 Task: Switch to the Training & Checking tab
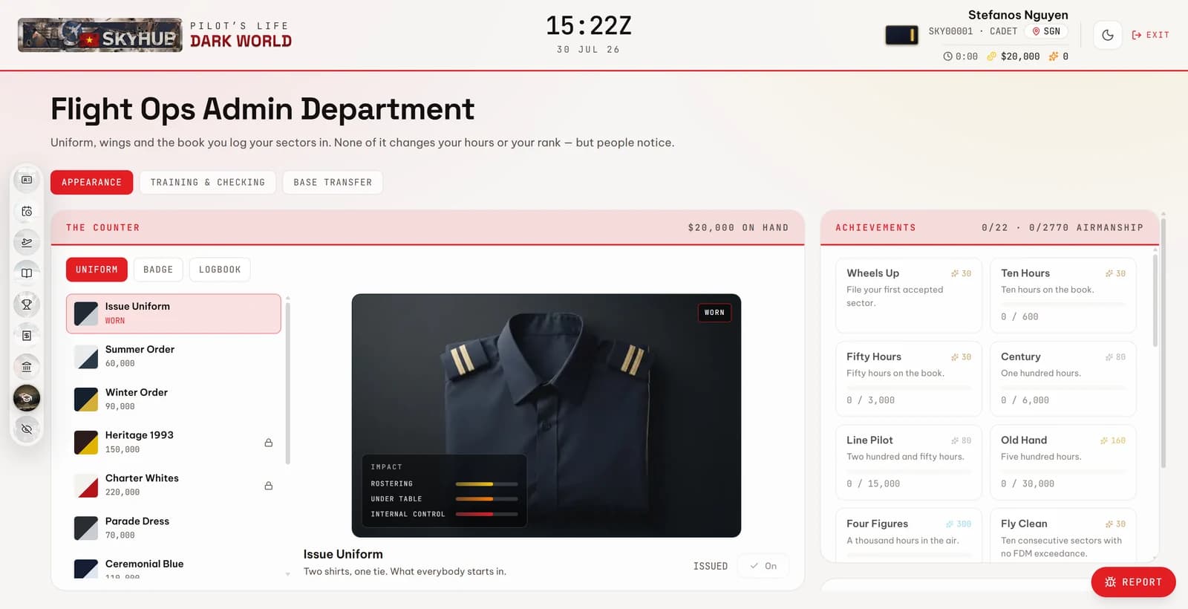pyautogui.click(x=208, y=183)
